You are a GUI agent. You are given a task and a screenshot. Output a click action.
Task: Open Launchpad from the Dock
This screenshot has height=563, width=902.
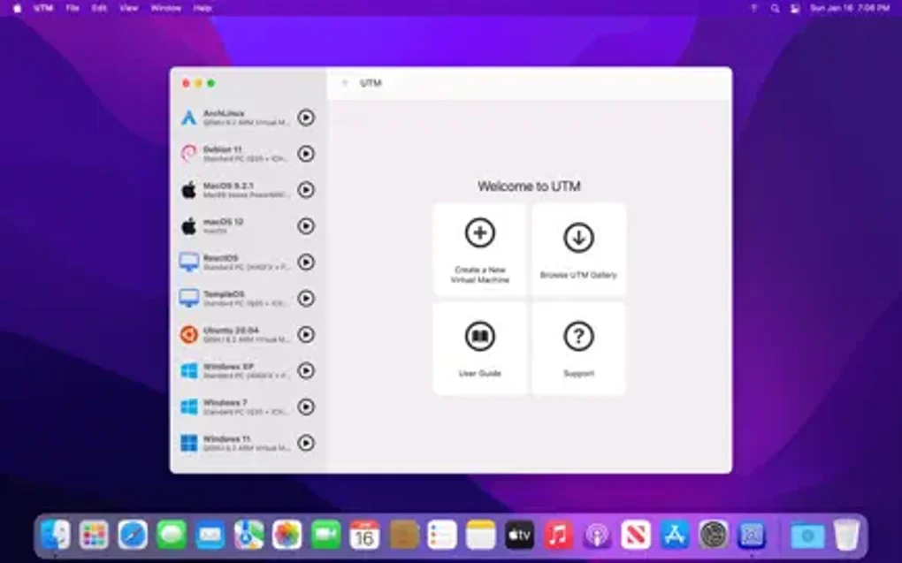pos(94,536)
